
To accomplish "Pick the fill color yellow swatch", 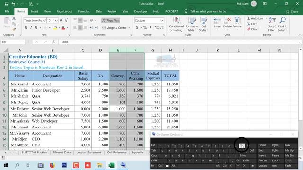I will pyautogui.click(x=55, y=28).
